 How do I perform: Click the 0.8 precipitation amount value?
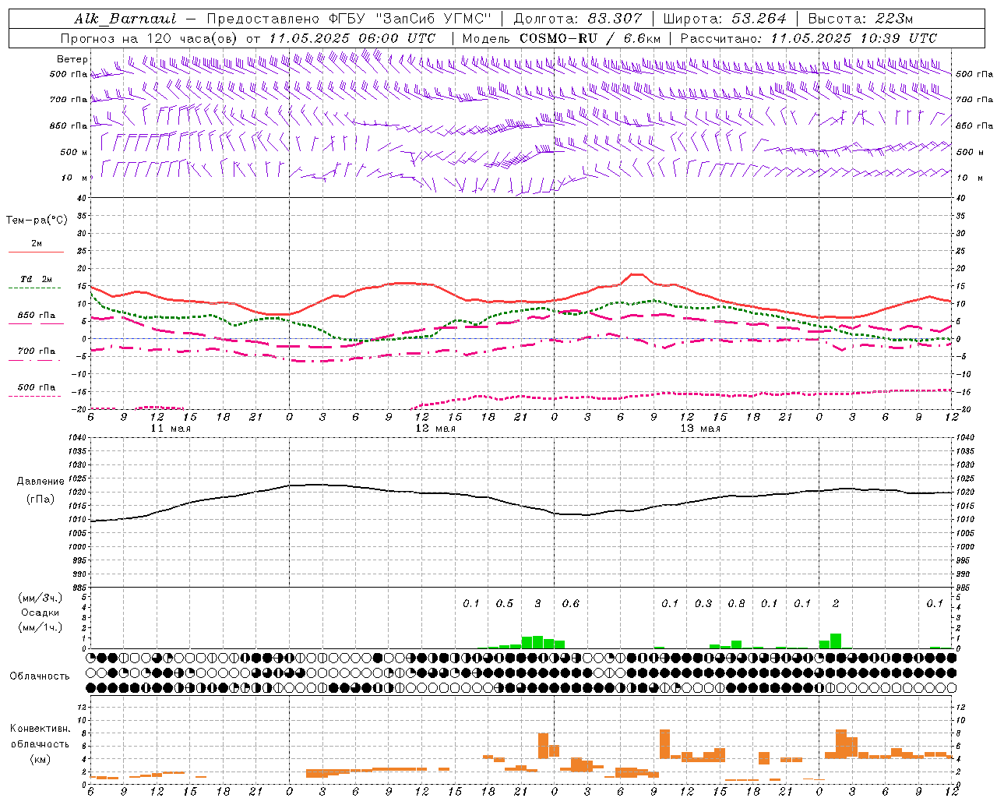tap(736, 603)
